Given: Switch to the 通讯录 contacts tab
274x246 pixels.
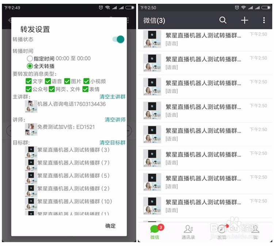Looking at the screenshot, I should point(188,232).
